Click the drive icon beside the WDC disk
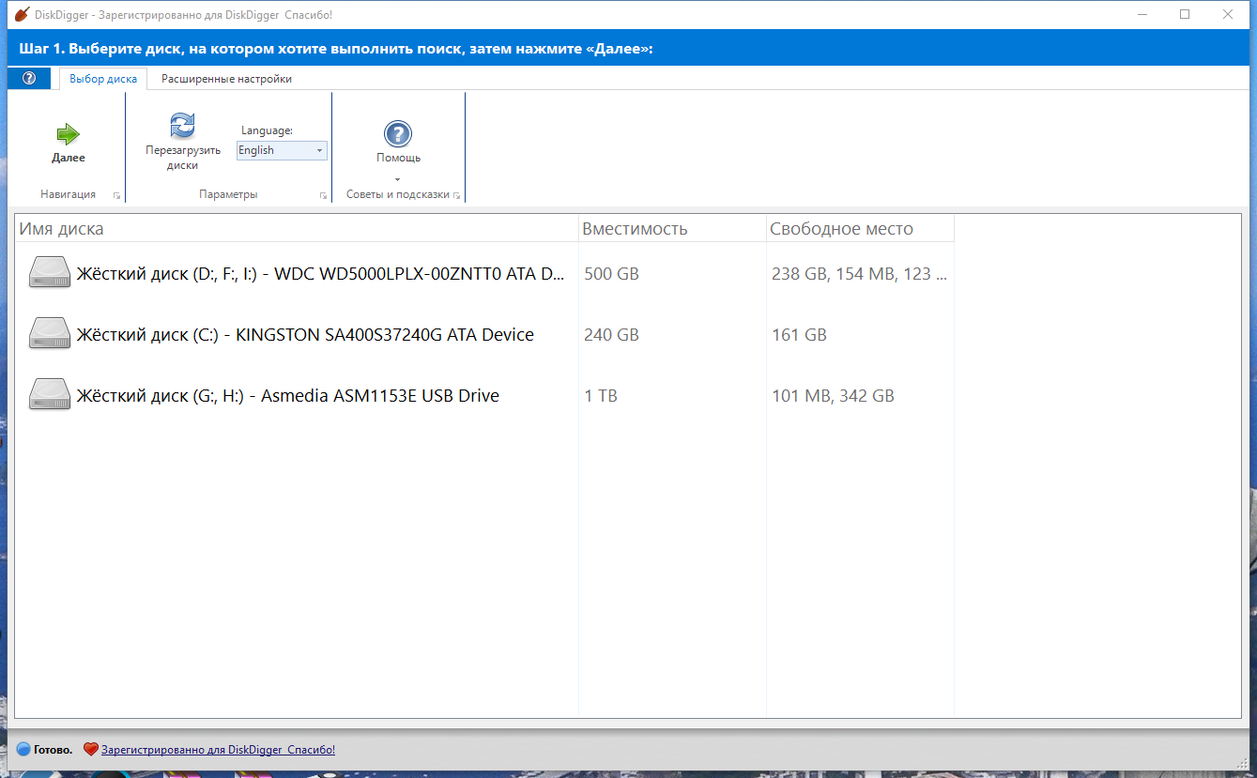The width and height of the screenshot is (1257, 778). pyautogui.click(x=49, y=272)
